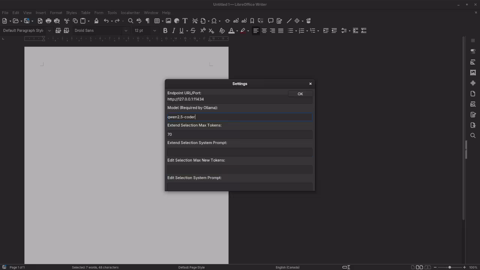Open the localwriter menu

click(130, 12)
